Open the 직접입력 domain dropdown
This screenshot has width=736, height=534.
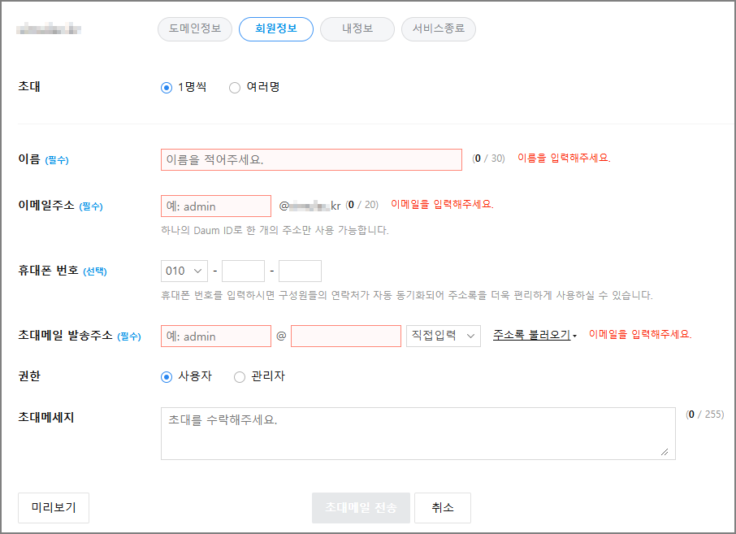click(443, 336)
